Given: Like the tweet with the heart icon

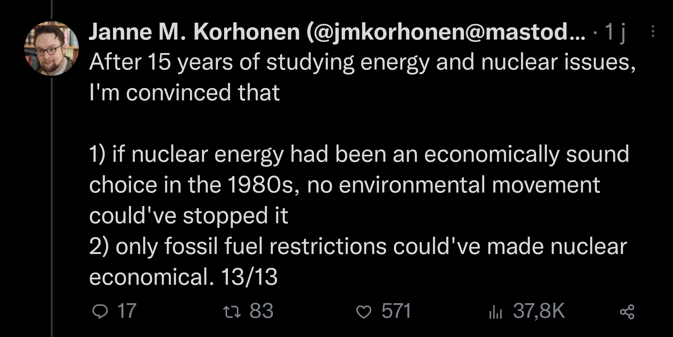Looking at the screenshot, I should point(363,312).
